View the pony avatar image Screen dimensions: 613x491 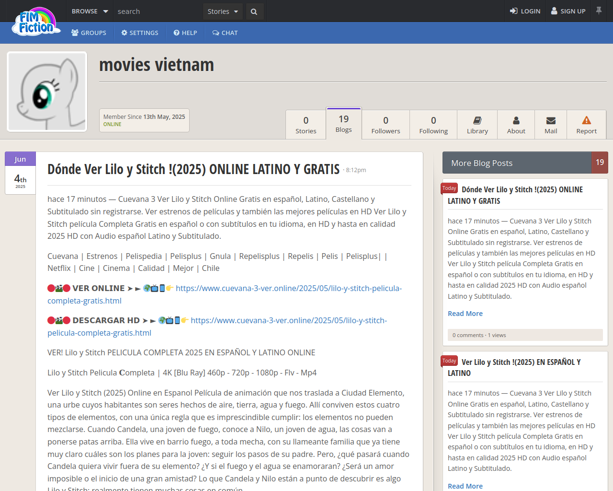coord(47,92)
